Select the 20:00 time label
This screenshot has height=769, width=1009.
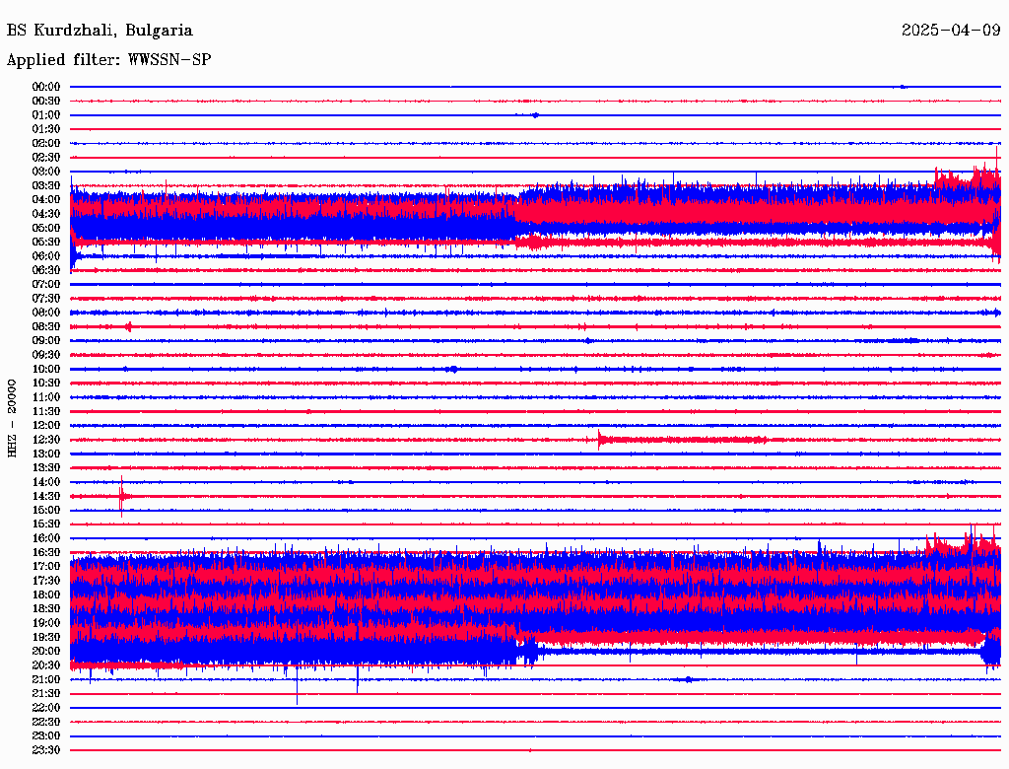tap(46, 651)
